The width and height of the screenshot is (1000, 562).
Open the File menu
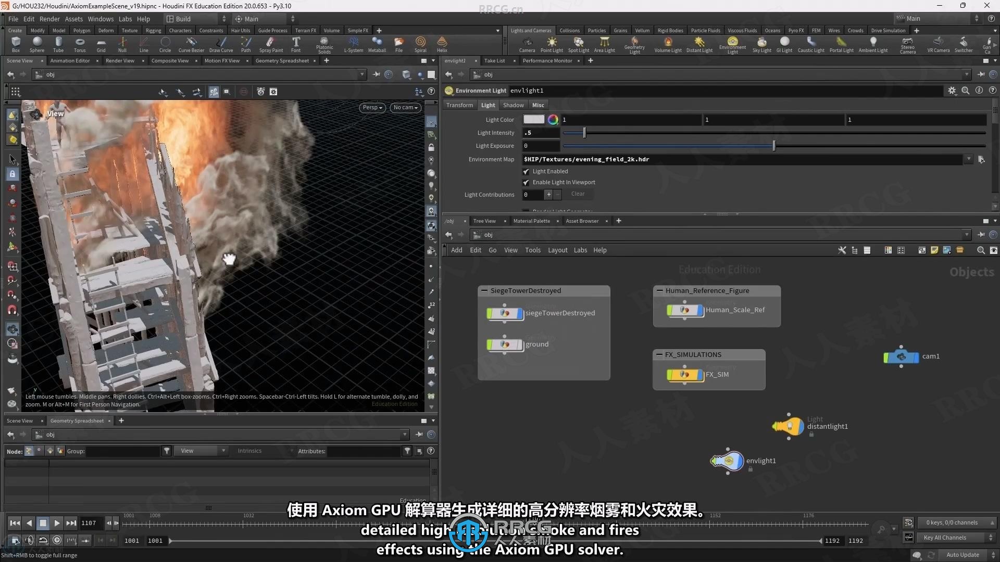13,19
